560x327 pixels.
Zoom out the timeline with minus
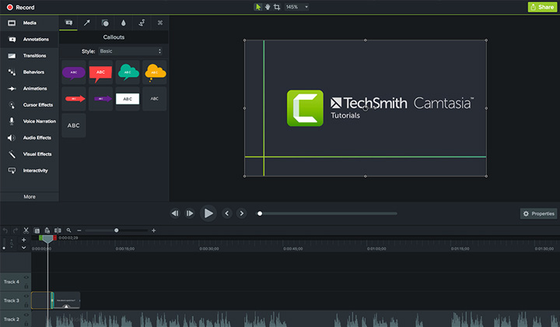(79, 230)
